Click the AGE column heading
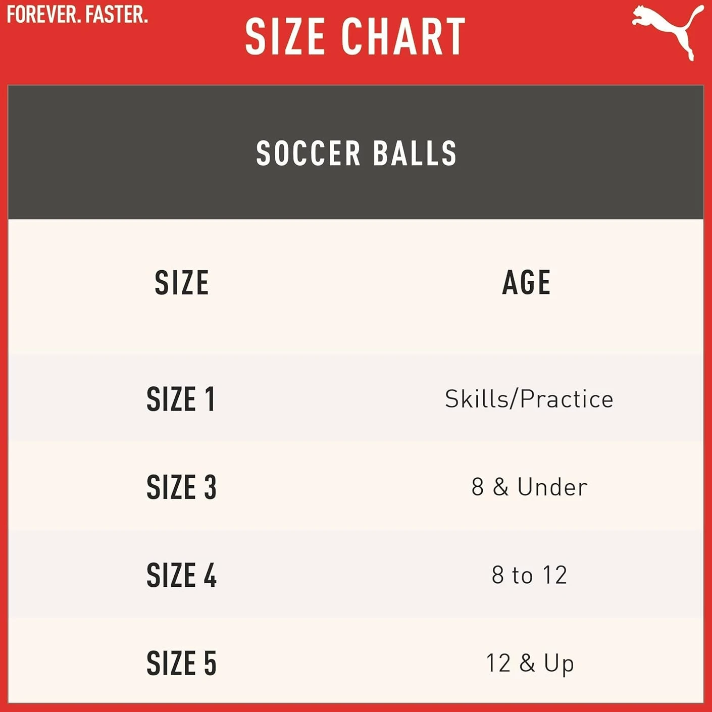This screenshot has height=712, width=712. [527, 283]
